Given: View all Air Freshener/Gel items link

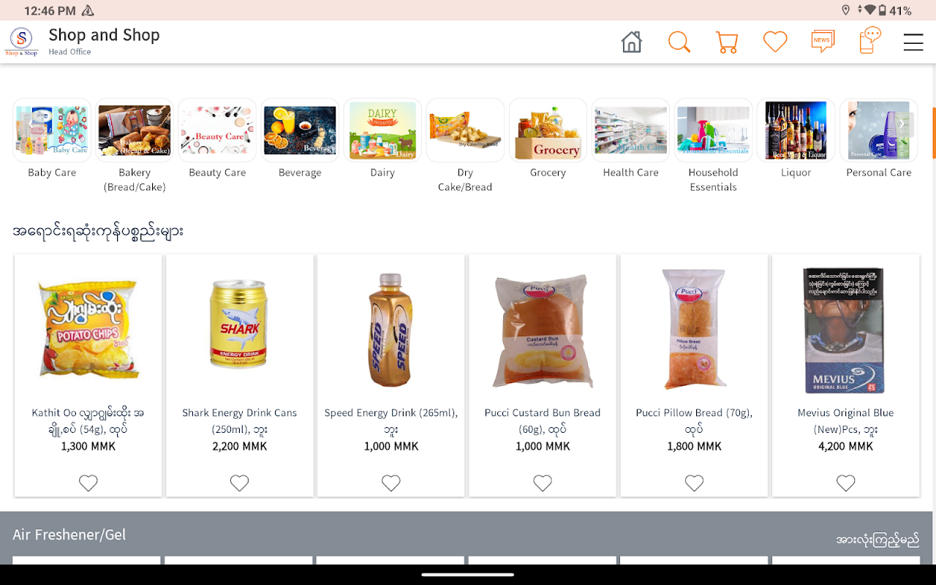Looking at the screenshot, I should 877,540.
